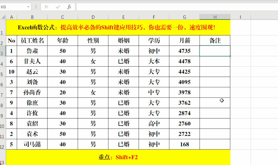Viewport: 278px width, 165px height.
Task: Click the cell containing 鲁肃
Action: pyautogui.click(x=32, y=51)
